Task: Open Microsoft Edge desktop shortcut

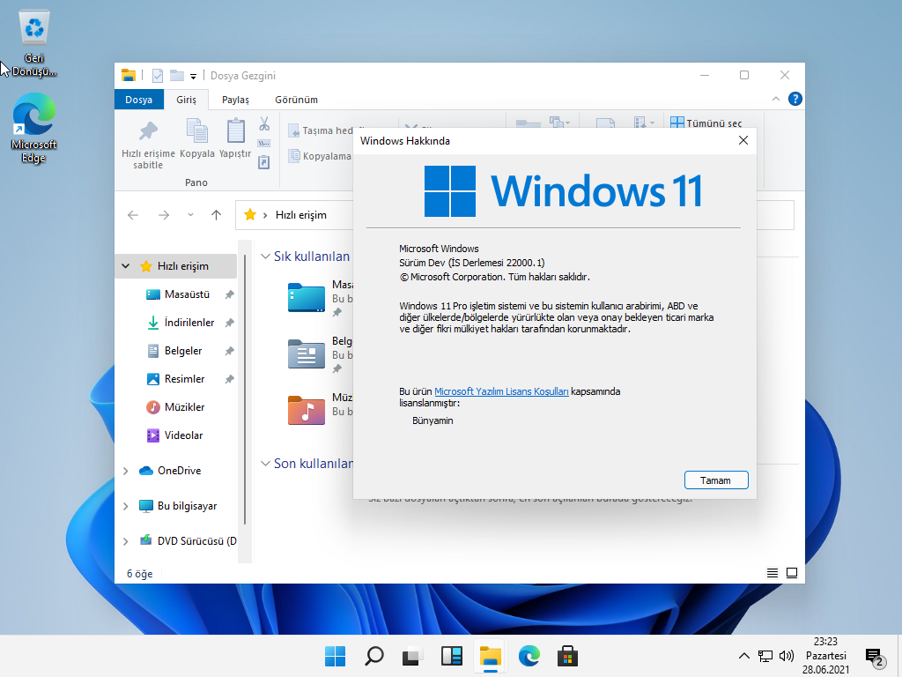Action: (34, 128)
